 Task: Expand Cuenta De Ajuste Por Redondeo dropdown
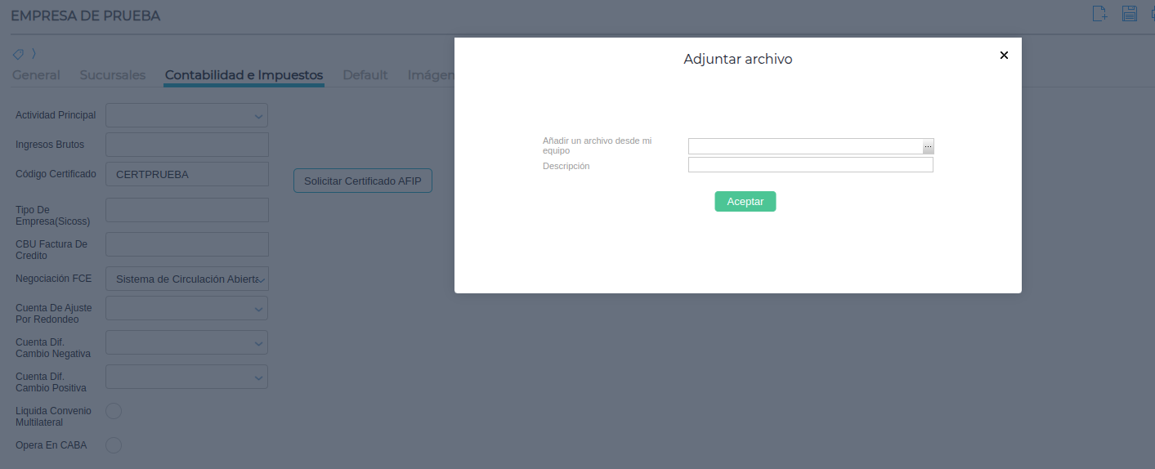click(x=187, y=308)
